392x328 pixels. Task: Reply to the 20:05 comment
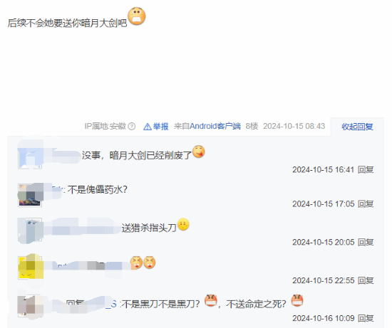366,242
